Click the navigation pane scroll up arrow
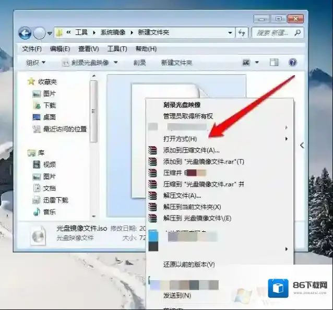Image resolution: width=333 pixels, height=310 pixels. [94, 76]
